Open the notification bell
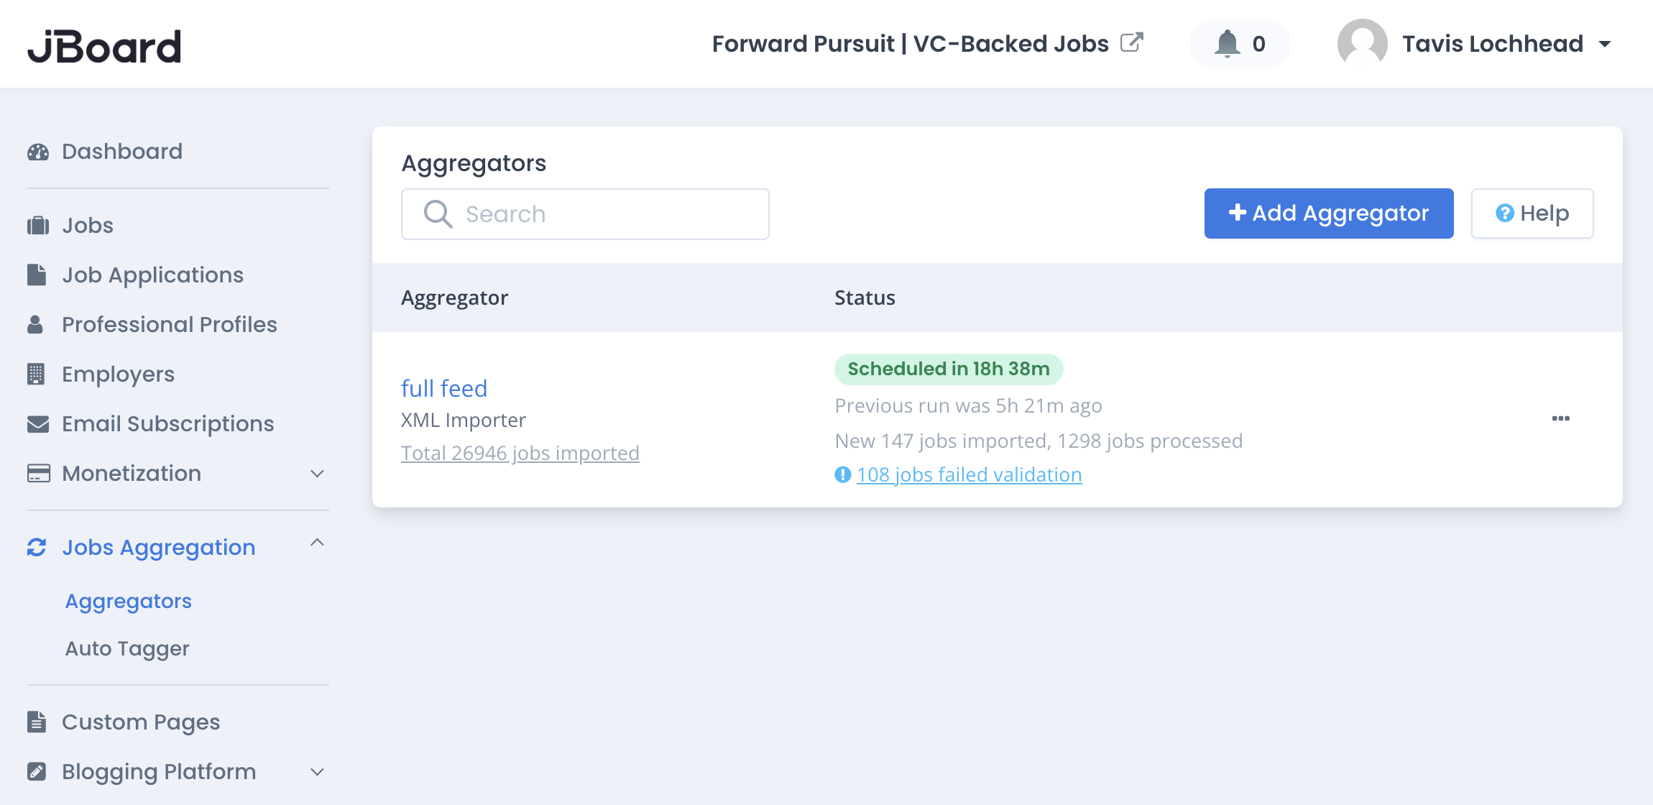This screenshot has height=805, width=1653. tap(1228, 43)
